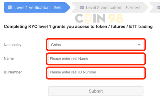
Task: Click the Nationality field label
Action: 12,45
